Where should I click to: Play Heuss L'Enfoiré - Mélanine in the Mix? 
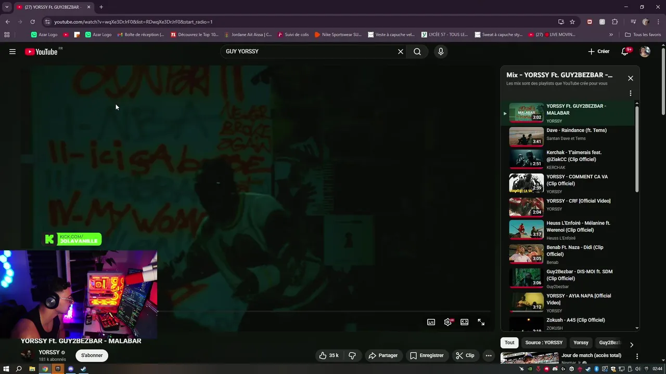[x=568, y=230]
